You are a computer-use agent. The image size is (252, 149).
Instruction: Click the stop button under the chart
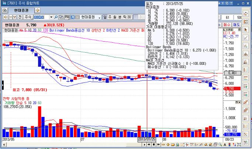153,145
